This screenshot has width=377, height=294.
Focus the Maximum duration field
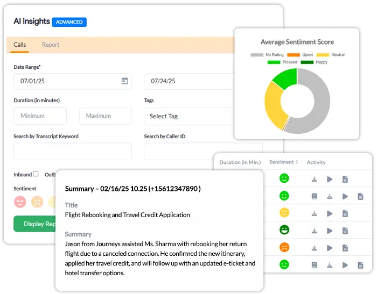tap(106, 116)
